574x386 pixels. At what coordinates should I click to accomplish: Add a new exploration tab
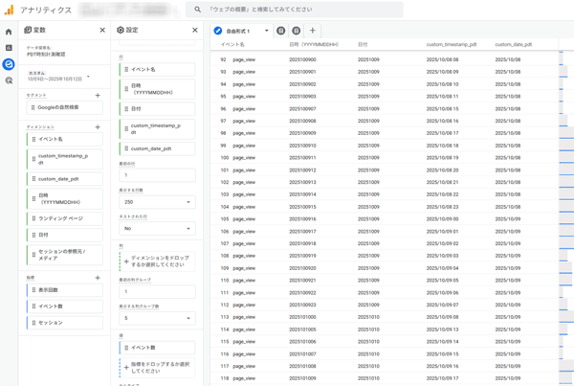click(313, 31)
